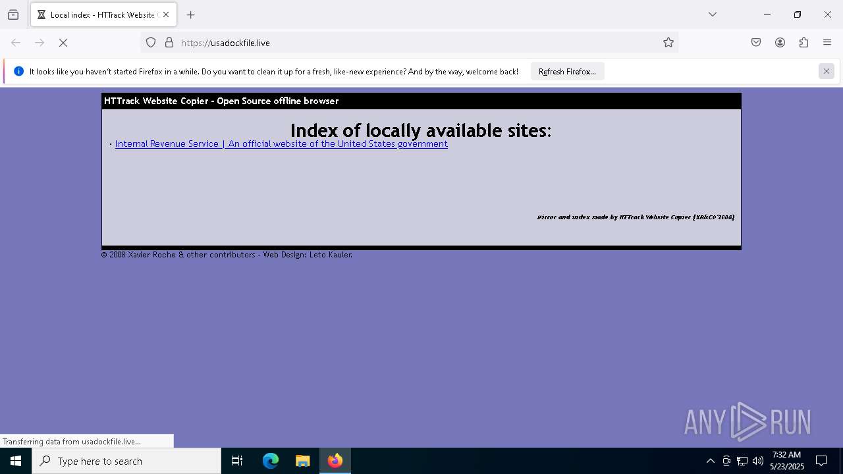Click the Meet Now tray icon
Image resolution: width=843 pixels, height=474 pixels.
click(726, 461)
